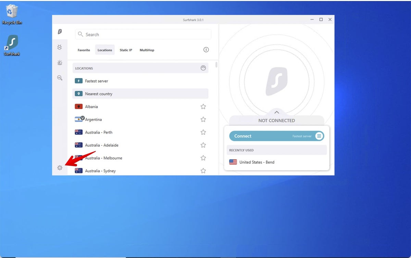Expand the chevron above NOT CONNECTED
The height and width of the screenshot is (258, 411).
tap(277, 112)
